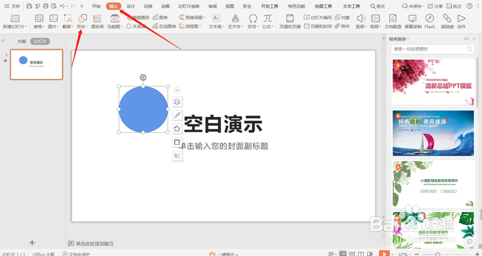Open the 幻灯片放映 tab
The width and height of the screenshot is (482, 256).
(189, 6)
